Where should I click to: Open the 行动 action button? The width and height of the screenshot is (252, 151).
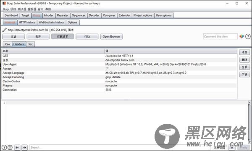tap(87, 36)
